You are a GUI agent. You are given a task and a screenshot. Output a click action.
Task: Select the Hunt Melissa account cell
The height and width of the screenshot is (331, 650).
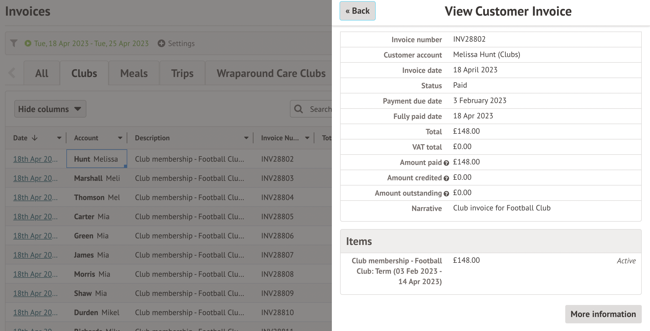point(97,159)
